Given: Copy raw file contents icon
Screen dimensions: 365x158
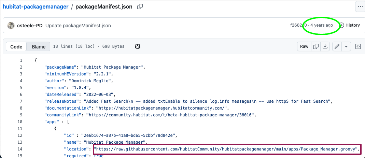Looking at the screenshot, I should [x=315, y=46].
